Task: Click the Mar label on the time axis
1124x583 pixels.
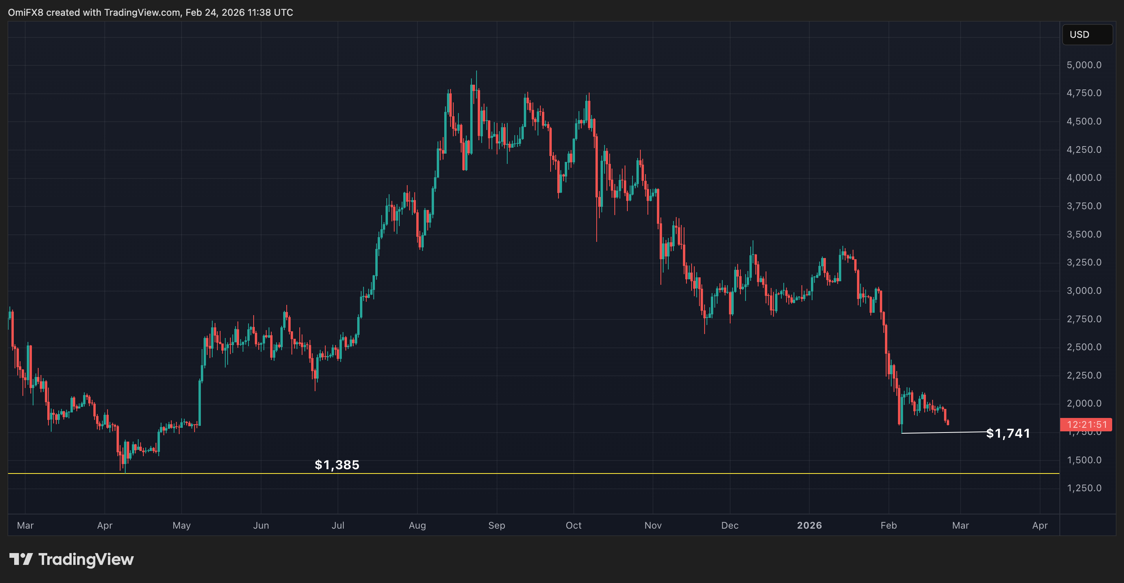Action: point(25,525)
